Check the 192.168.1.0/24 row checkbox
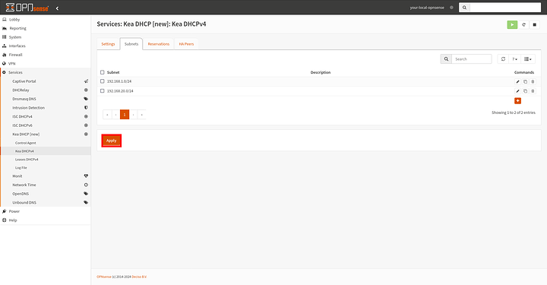Screen dimensions: 547x285 pyautogui.click(x=103, y=81)
